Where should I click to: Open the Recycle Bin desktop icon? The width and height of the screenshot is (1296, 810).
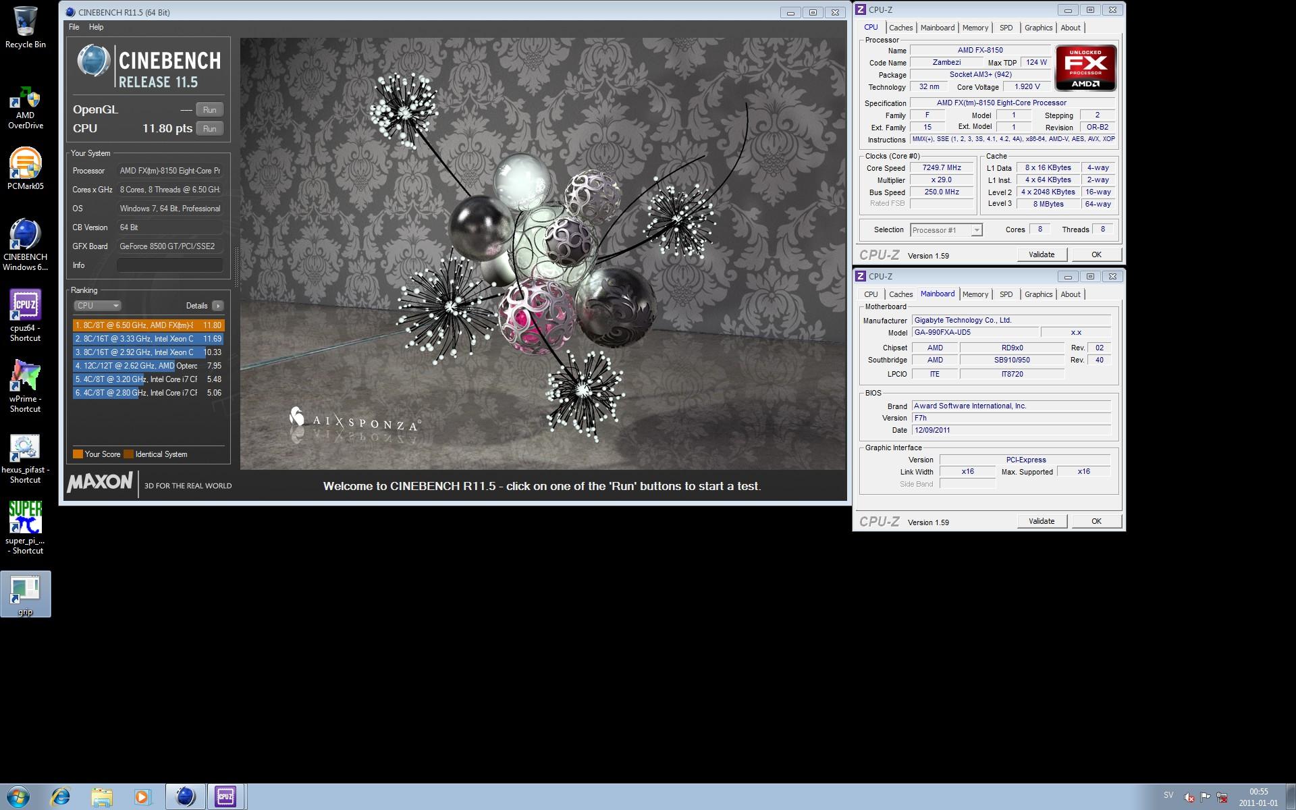point(25,27)
